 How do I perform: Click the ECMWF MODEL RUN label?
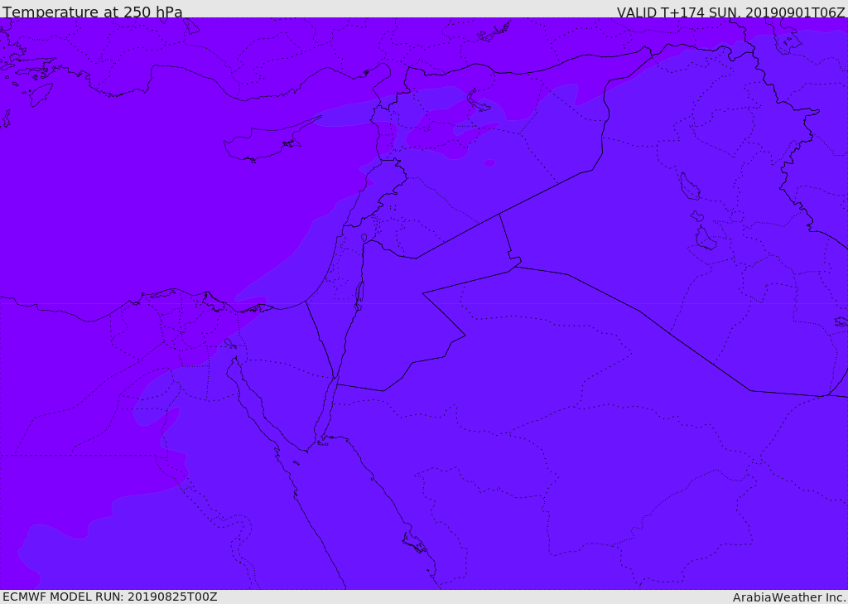(109, 597)
